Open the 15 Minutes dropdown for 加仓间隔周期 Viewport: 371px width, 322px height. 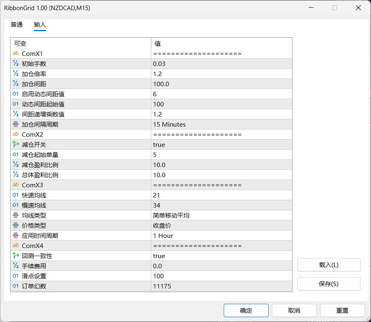pyautogui.click(x=221, y=124)
